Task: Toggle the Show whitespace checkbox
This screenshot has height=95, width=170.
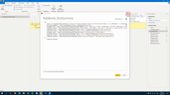Action: click(14, 7)
